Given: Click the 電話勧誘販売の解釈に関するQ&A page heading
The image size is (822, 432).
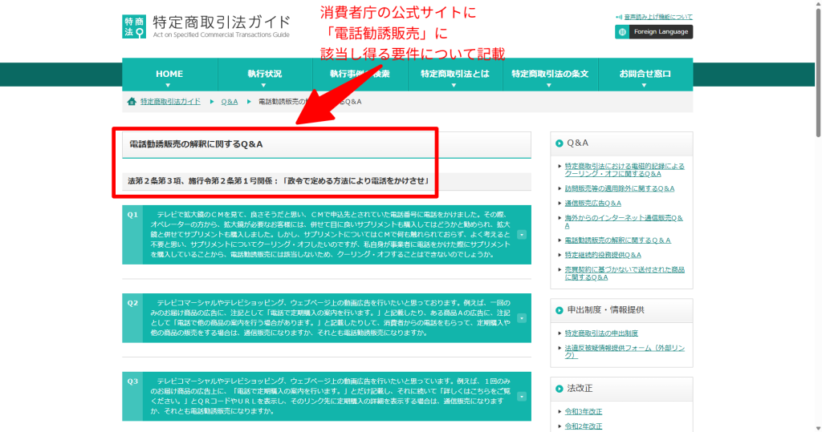Looking at the screenshot, I should (x=196, y=144).
